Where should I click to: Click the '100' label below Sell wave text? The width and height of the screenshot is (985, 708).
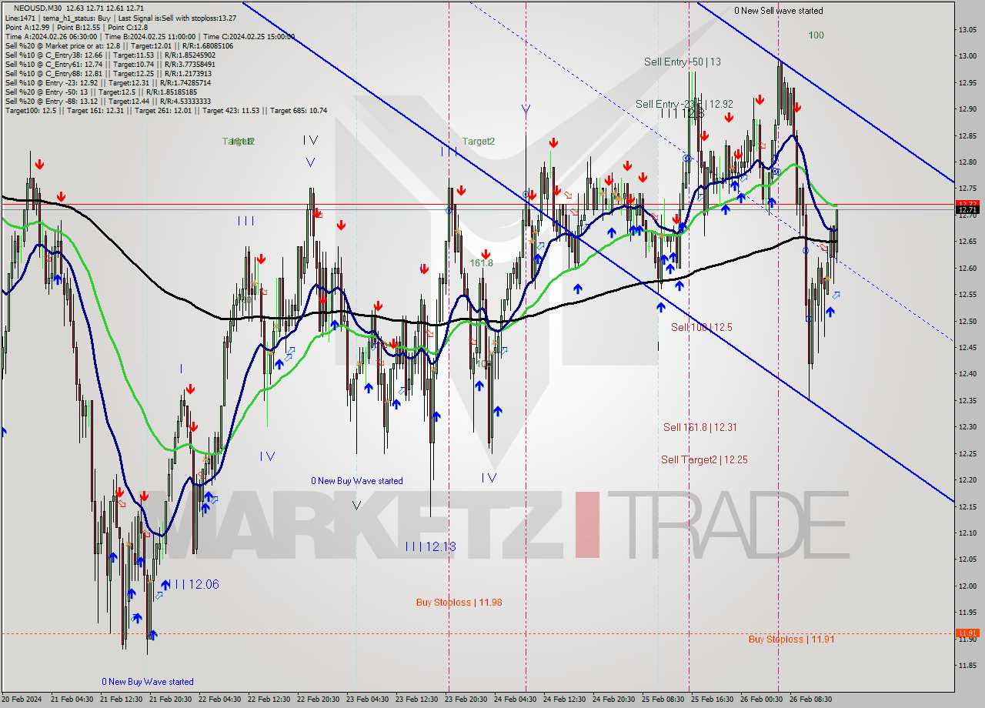pyautogui.click(x=816, y=35)
